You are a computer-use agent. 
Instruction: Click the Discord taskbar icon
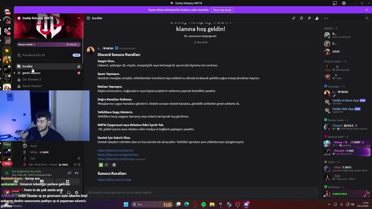tap(246, 204)
